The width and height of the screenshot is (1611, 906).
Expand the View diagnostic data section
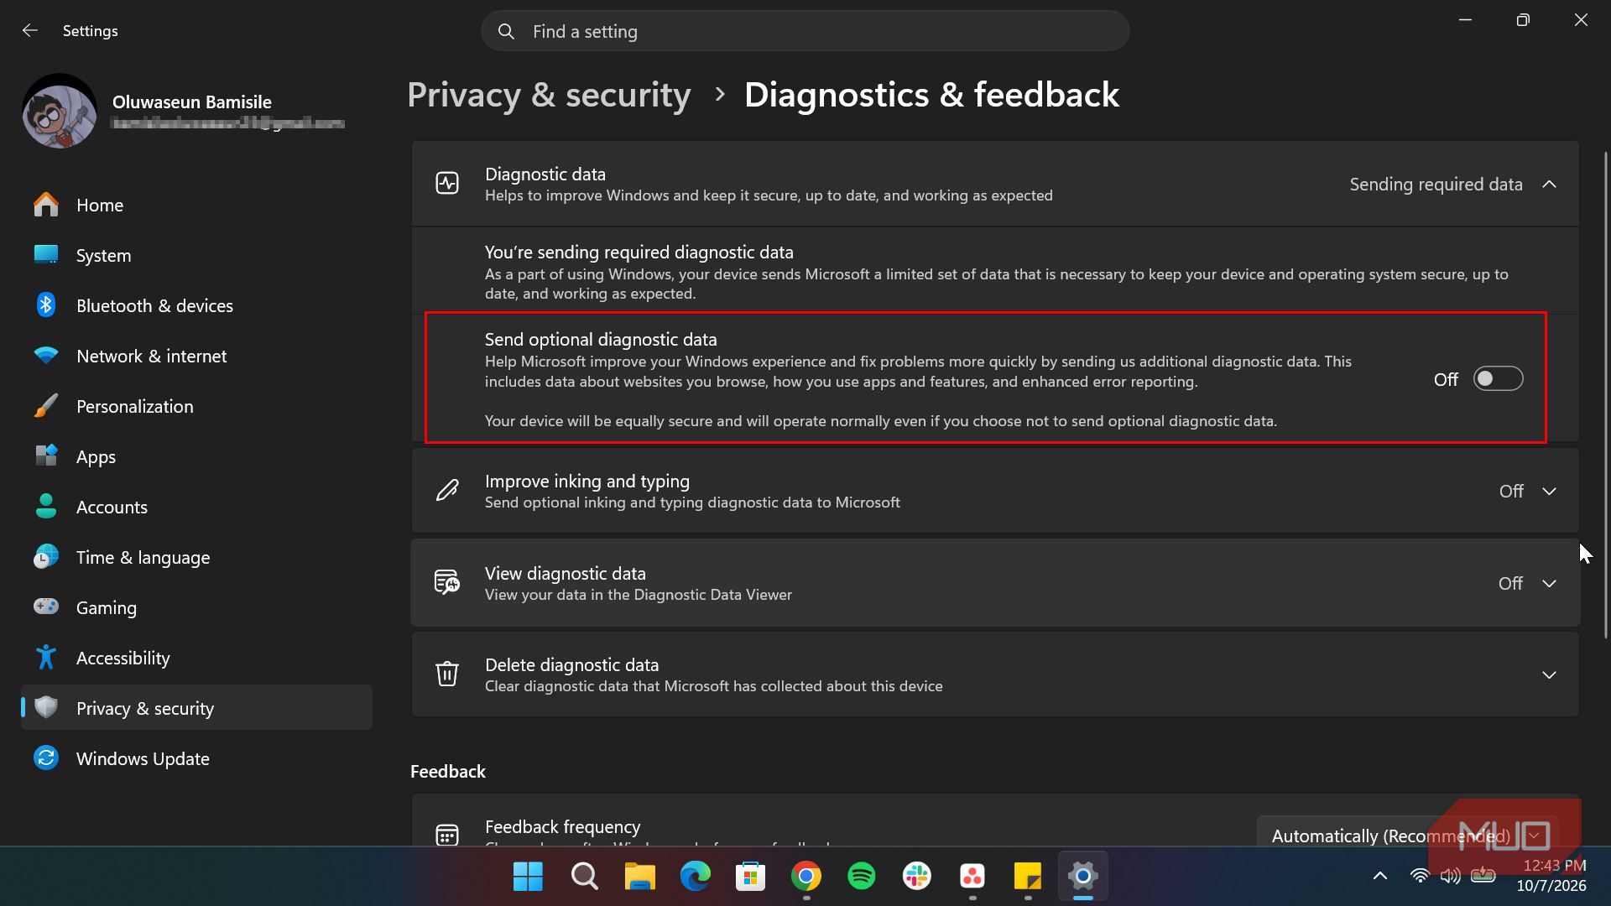pos(1549,584)
